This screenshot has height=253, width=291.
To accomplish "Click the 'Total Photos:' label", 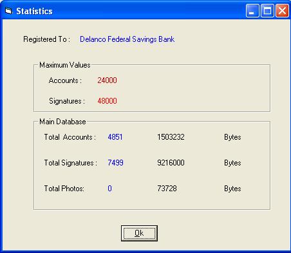I will pos(64,189).
